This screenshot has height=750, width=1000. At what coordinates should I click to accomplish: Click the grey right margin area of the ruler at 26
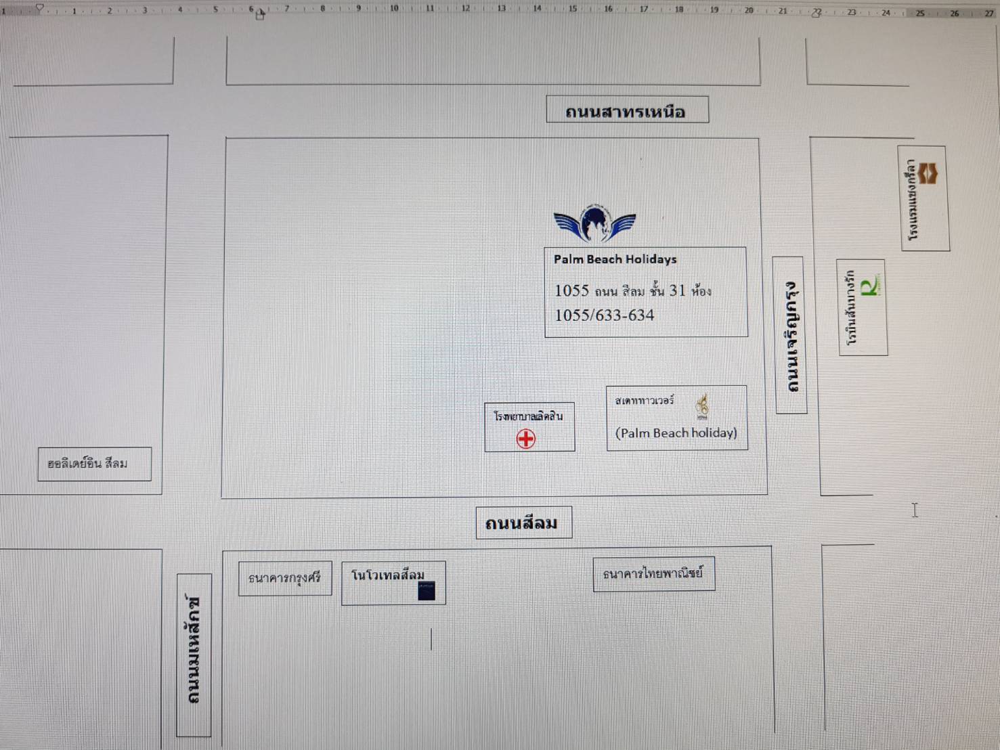pyautogui.click(x=954, y=13)
